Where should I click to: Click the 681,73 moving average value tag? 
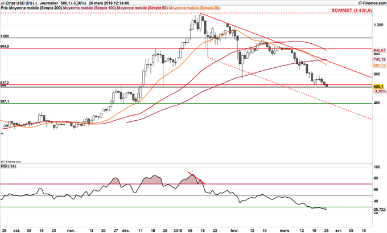(x=380, y=66)
